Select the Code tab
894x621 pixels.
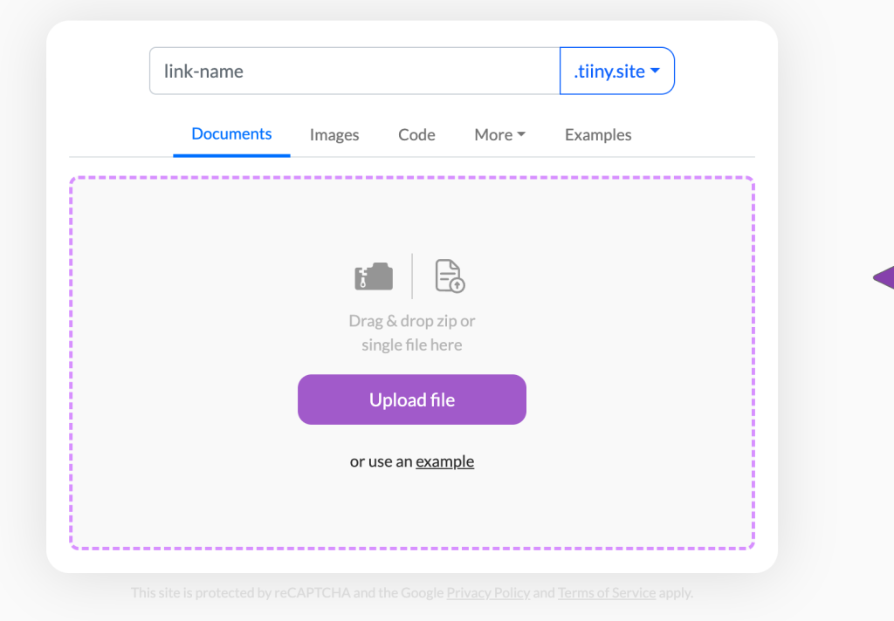pyautogui.click(x=416, y=134)
